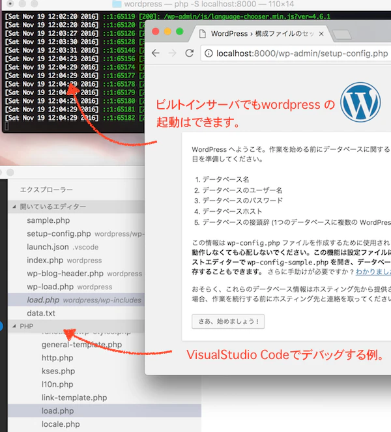Viewport: 391px width, 432px height.
Task: Maximize the browser window with green button
Action: coord(180,32)
